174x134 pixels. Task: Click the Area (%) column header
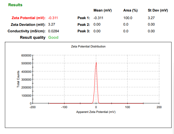pyautogui.click(x=130, y=10)
